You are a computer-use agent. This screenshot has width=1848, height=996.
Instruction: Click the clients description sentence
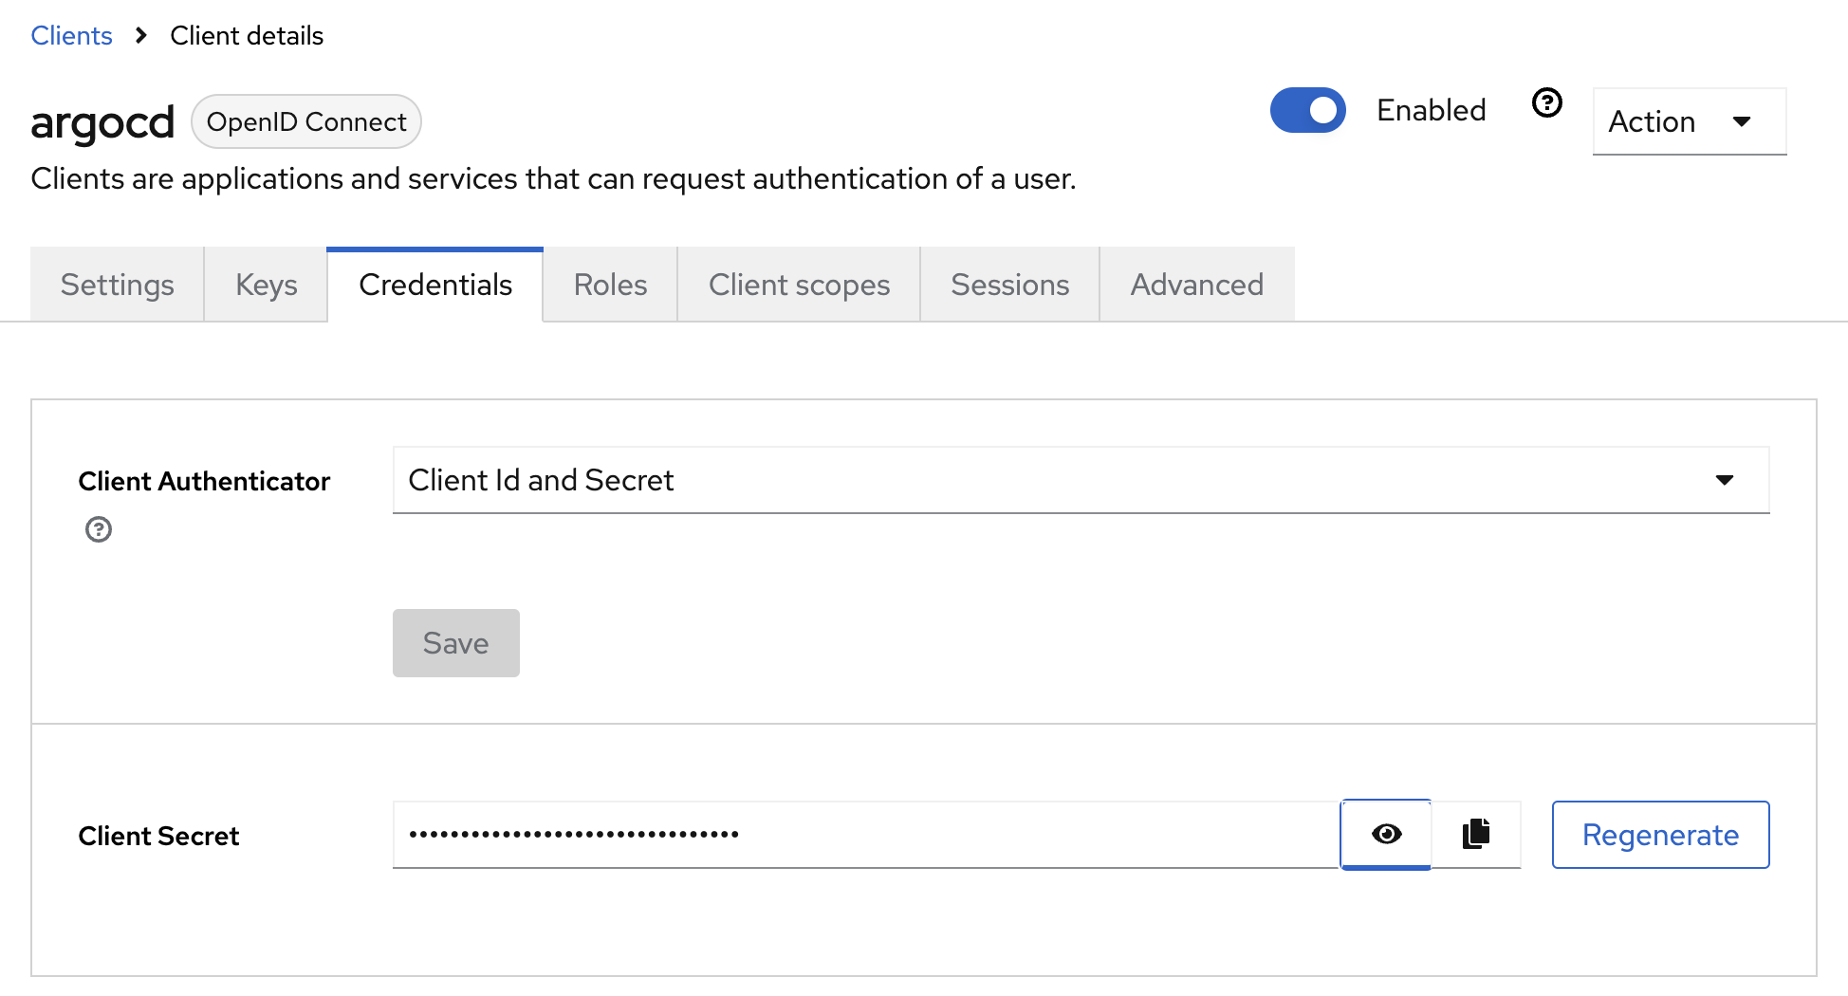[553, 178]
